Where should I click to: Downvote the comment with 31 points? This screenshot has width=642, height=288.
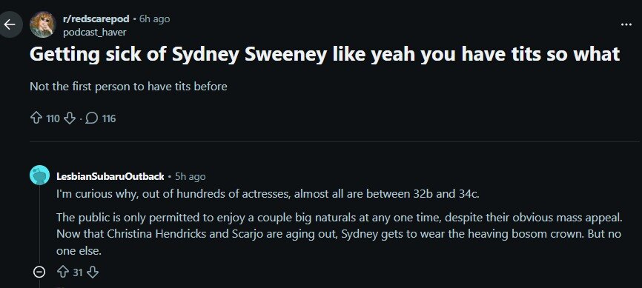point(93,272)
